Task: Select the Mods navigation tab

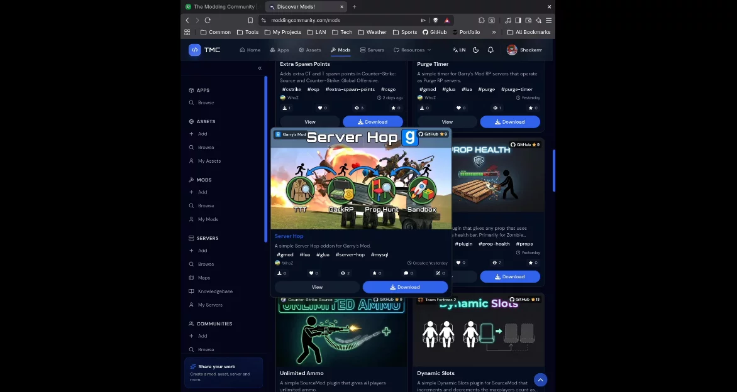Action: [x=340, y=50]
